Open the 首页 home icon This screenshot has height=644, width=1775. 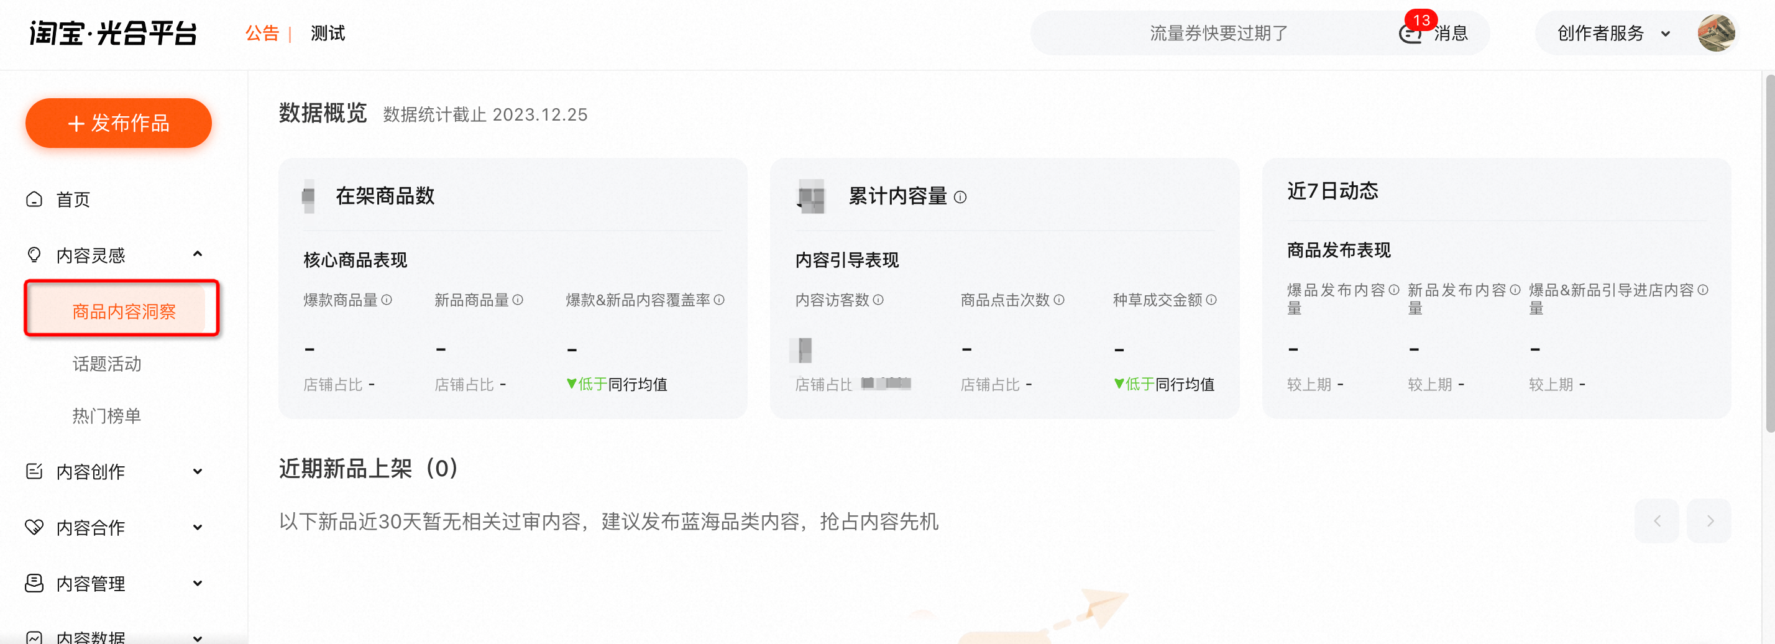[x=34, y=200]
